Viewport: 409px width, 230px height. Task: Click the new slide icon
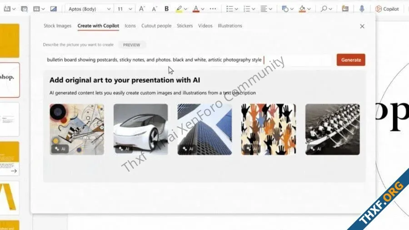pos(7,9)
